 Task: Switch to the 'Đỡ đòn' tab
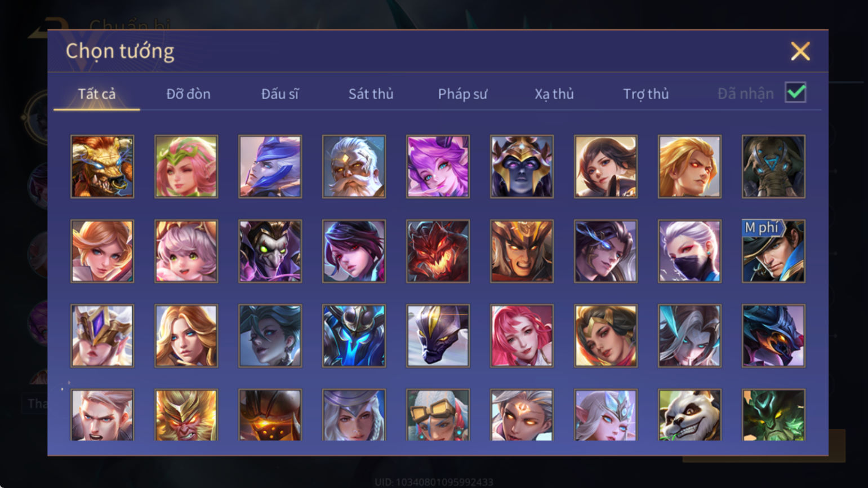point(188,94)
